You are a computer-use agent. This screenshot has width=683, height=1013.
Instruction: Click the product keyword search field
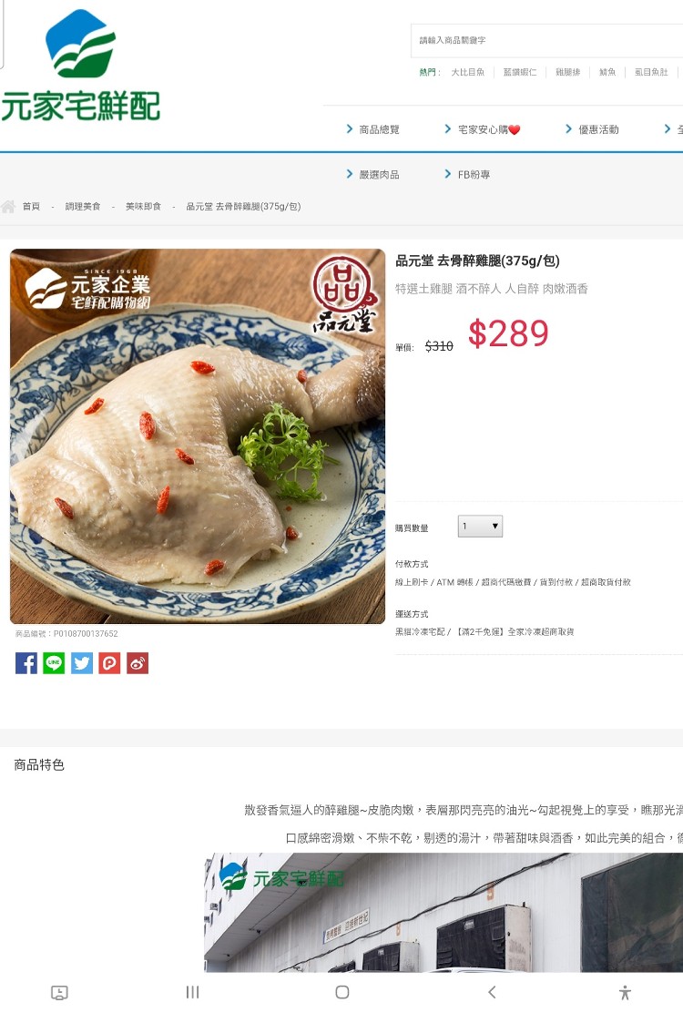(546, 41)
